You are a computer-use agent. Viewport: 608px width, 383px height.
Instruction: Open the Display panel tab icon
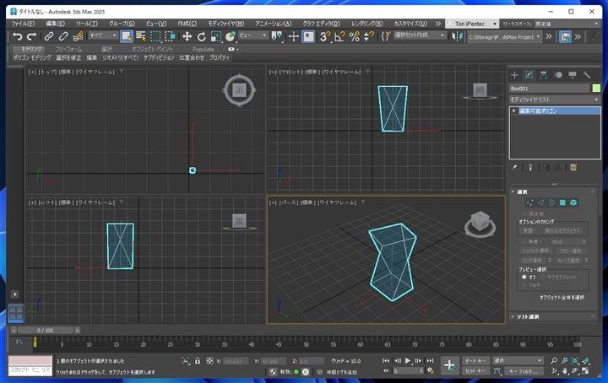point(573,75)
